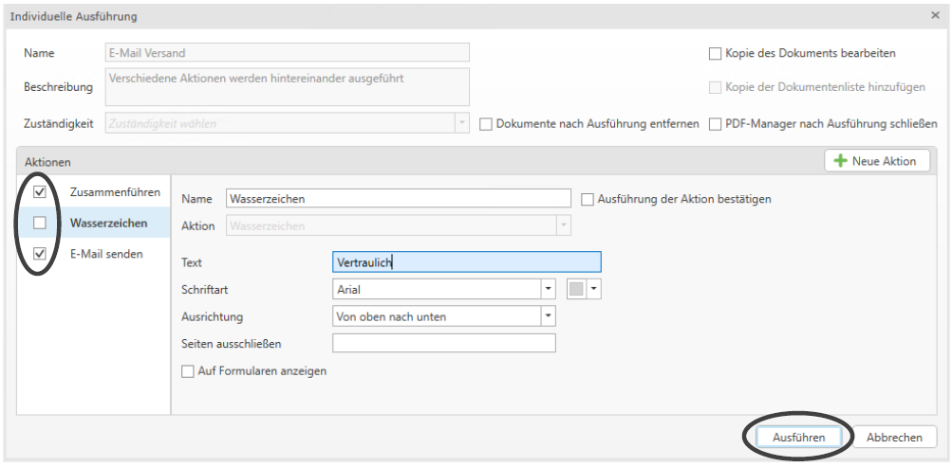Close the Individuelle Ausführung dialog
952x467 pixels.
[936, 16]
